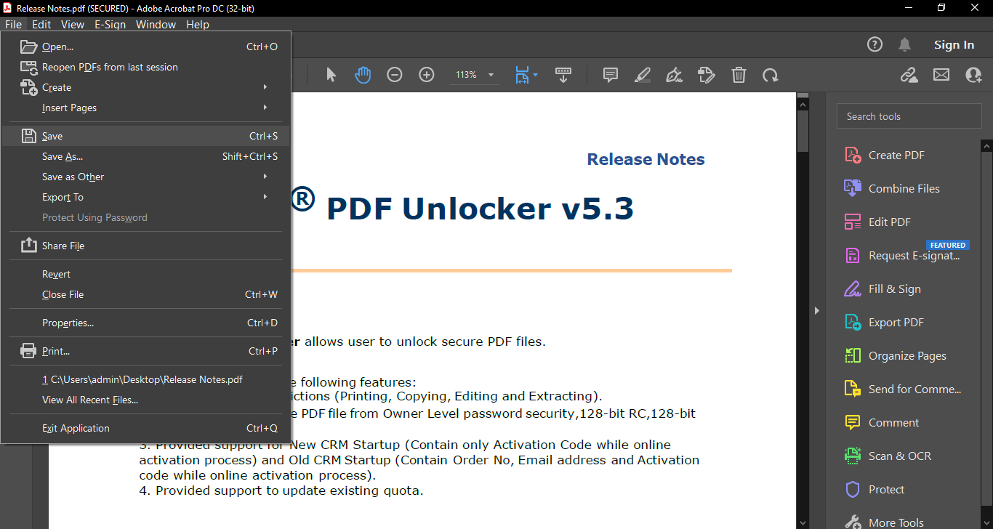Select Save As... menu entry
The height and width of the screenshot is (529, 993).
tap(146, 156)
